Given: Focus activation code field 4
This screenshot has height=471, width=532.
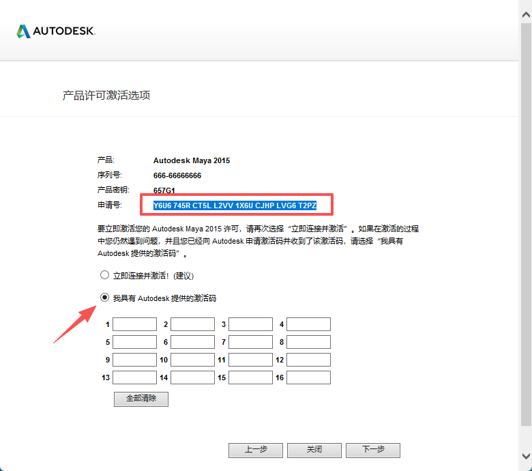Looking at the screenshot, I should (309, 324).
